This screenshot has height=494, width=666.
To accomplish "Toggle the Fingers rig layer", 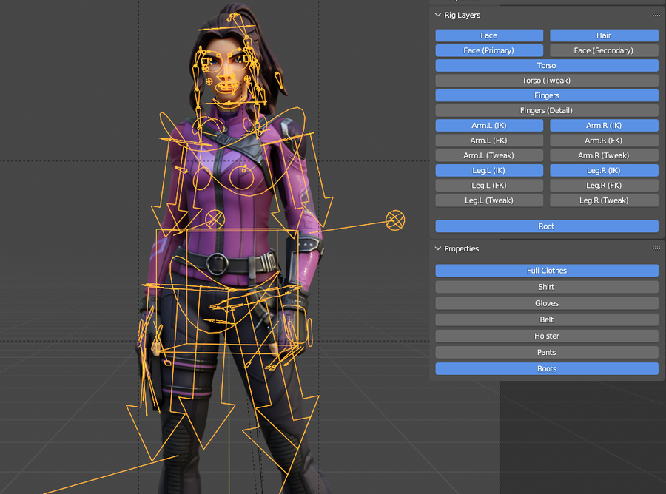I will coord(547,95).
